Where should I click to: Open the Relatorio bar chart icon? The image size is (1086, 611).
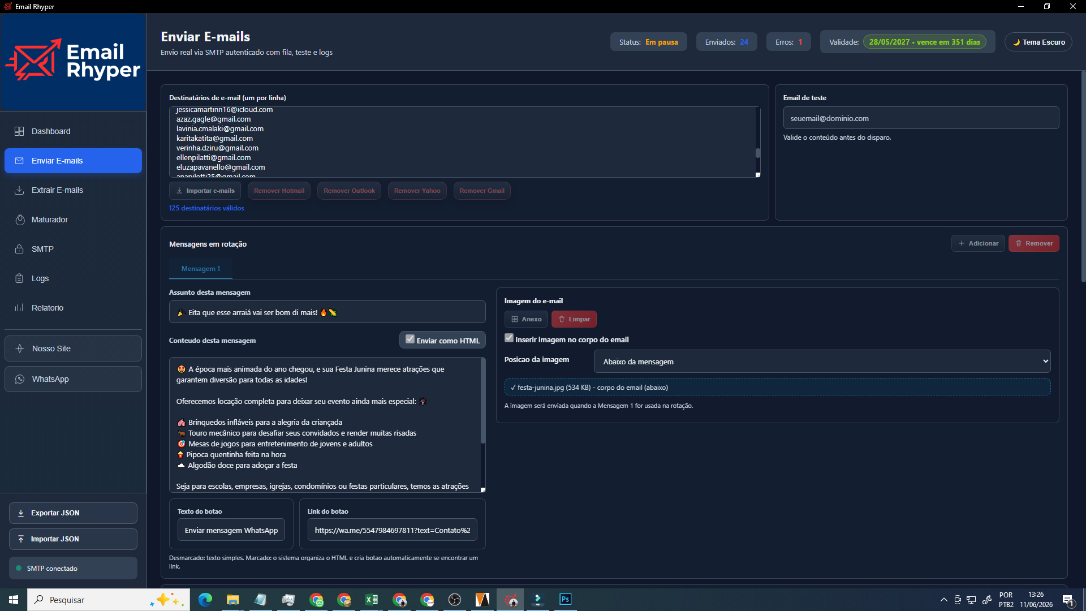(19, 308)
